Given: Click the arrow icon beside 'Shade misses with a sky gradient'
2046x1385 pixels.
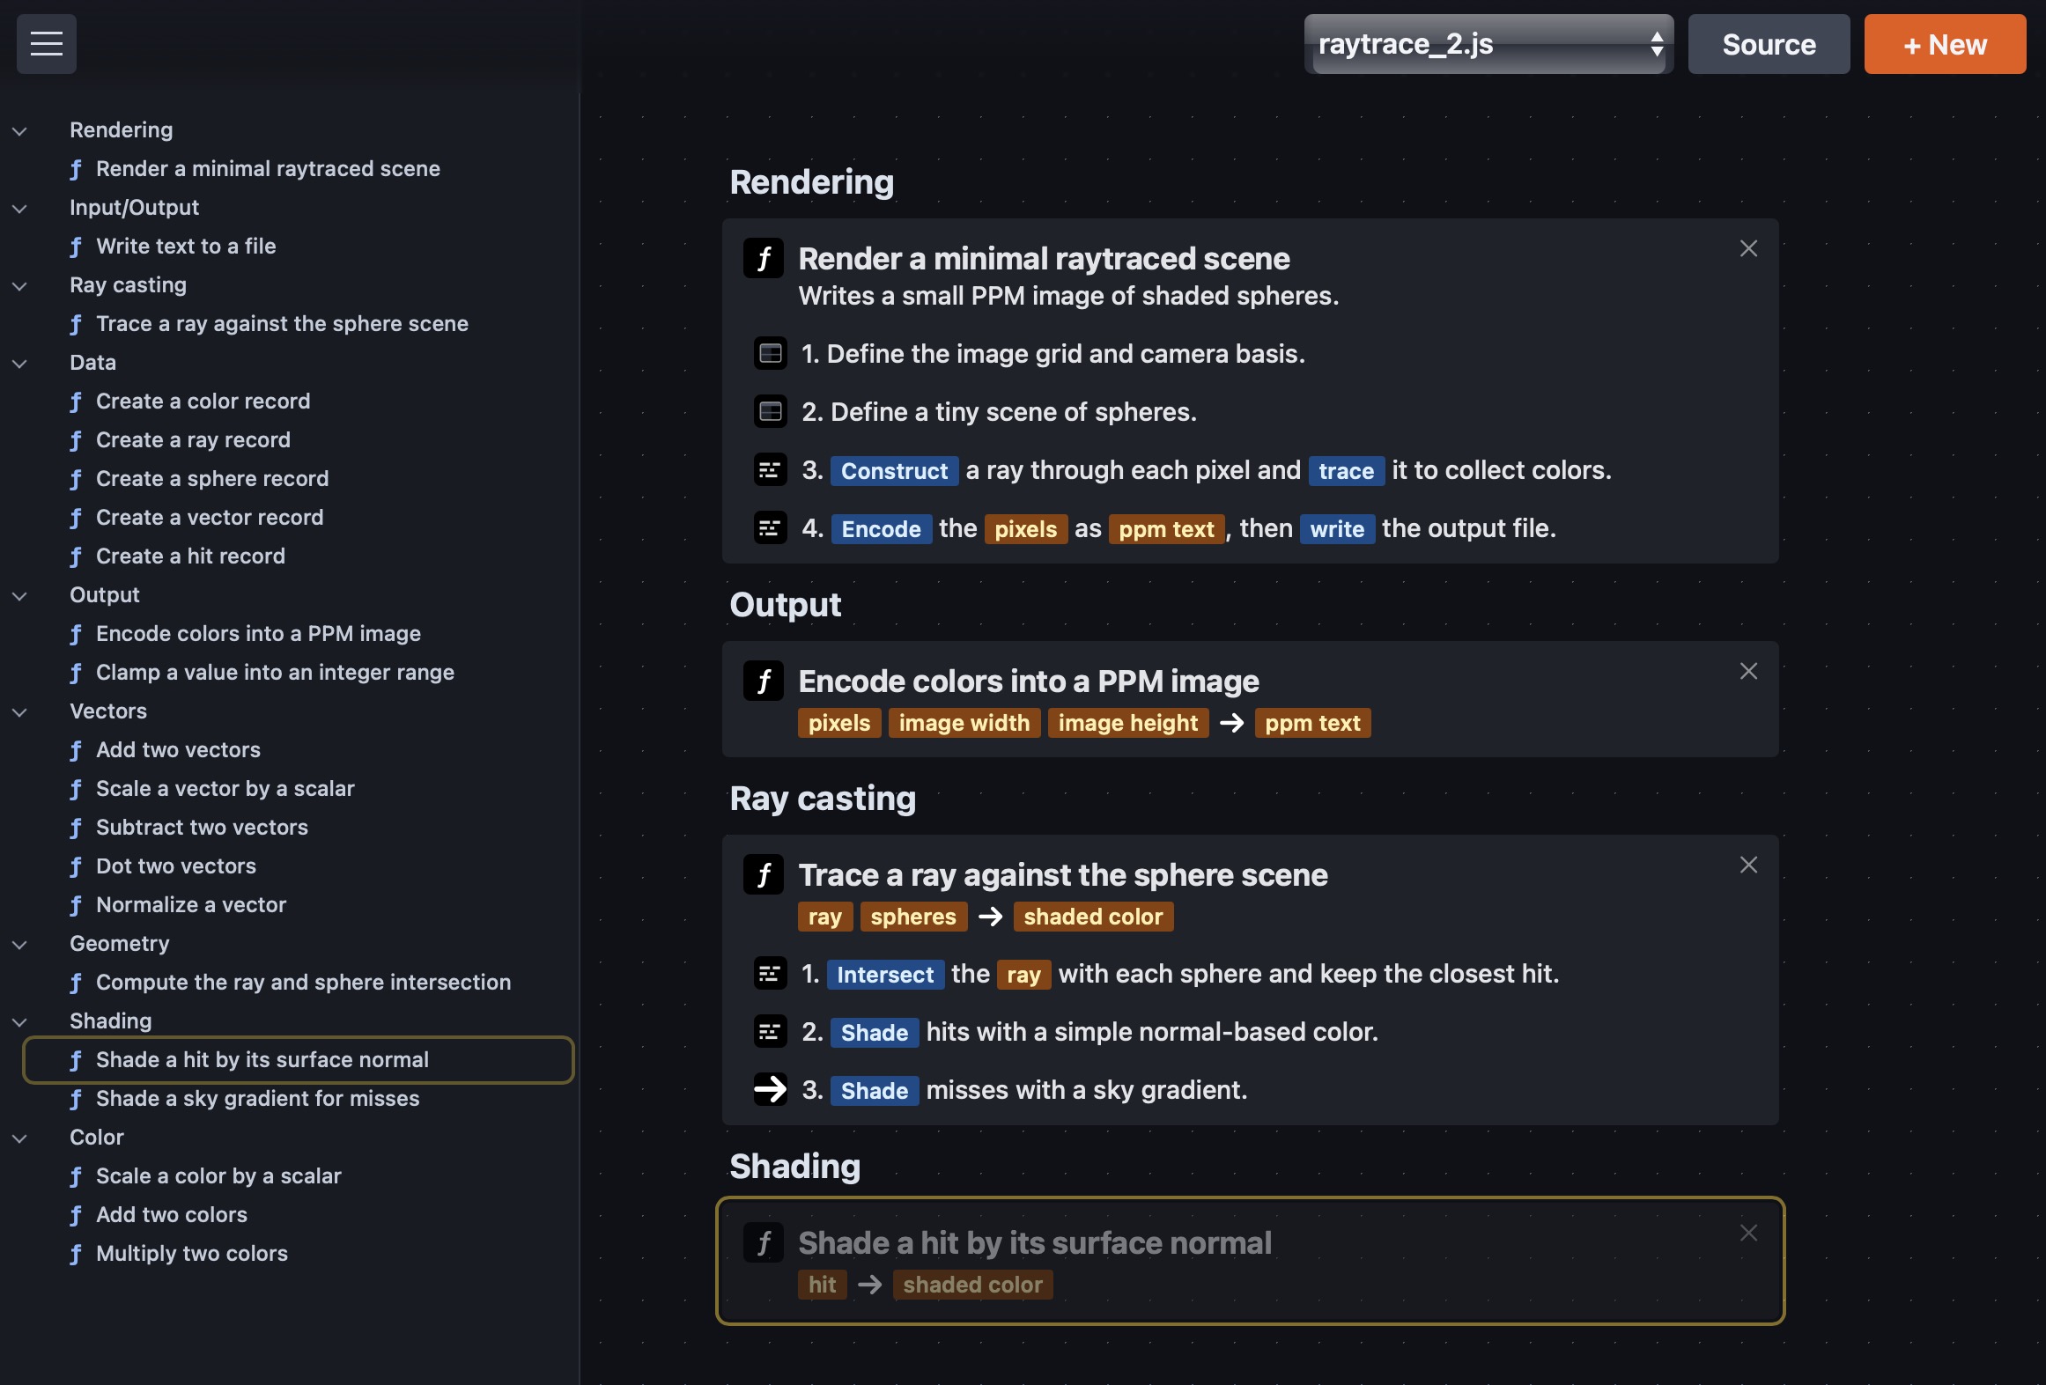Looking at the screenshot, I should pyautogui.click(x=769, y=1090).
